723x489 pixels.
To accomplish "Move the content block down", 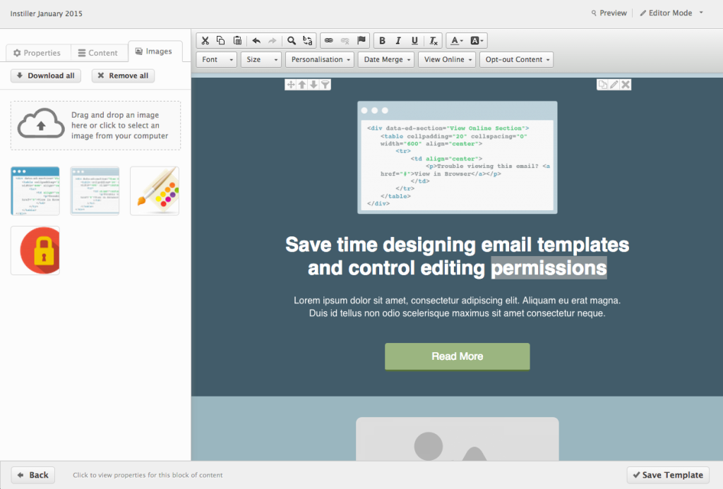I will [x=313, y=85].
